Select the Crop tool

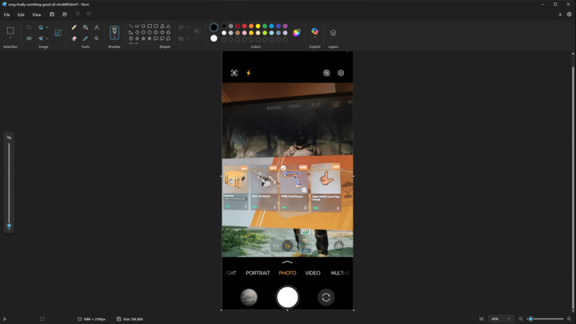pyautogui.click(x=29, y=27)
